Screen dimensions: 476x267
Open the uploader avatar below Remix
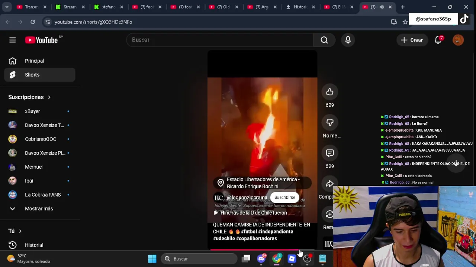329,244
